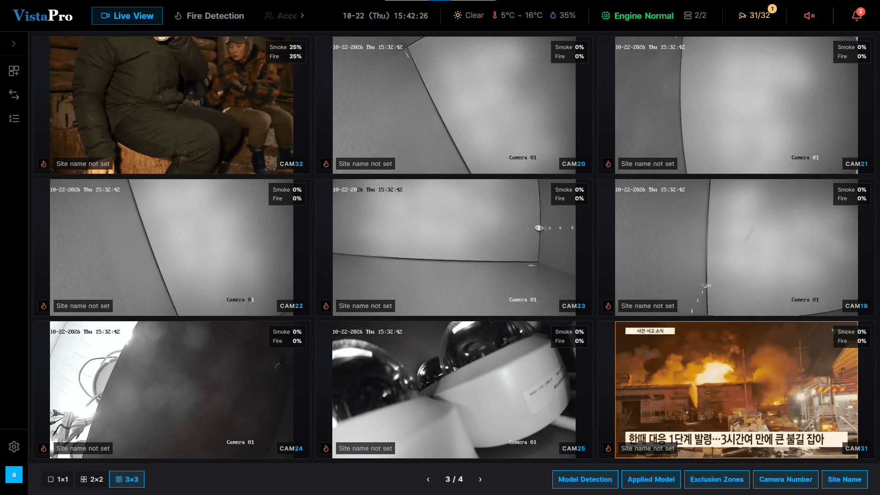Go to the next camera page
Image resolution: width=880 pixels, height=495 pixels.
[480, 479]
